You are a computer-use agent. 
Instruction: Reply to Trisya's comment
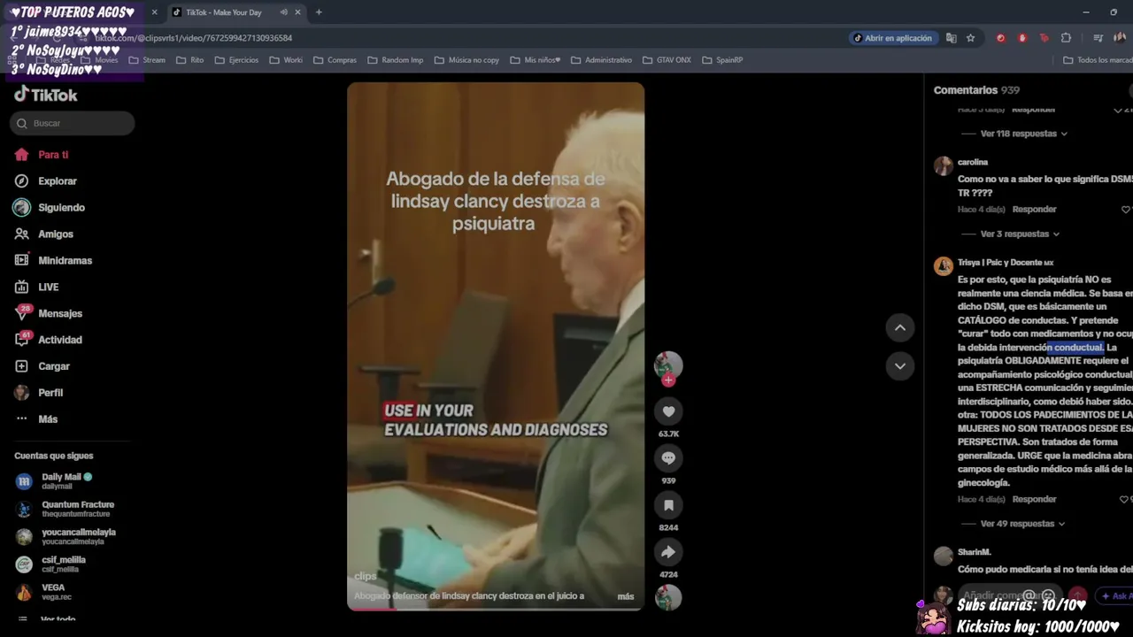point(1034,500)
